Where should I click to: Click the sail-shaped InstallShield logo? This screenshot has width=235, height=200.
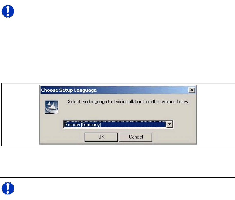point(52,107)
